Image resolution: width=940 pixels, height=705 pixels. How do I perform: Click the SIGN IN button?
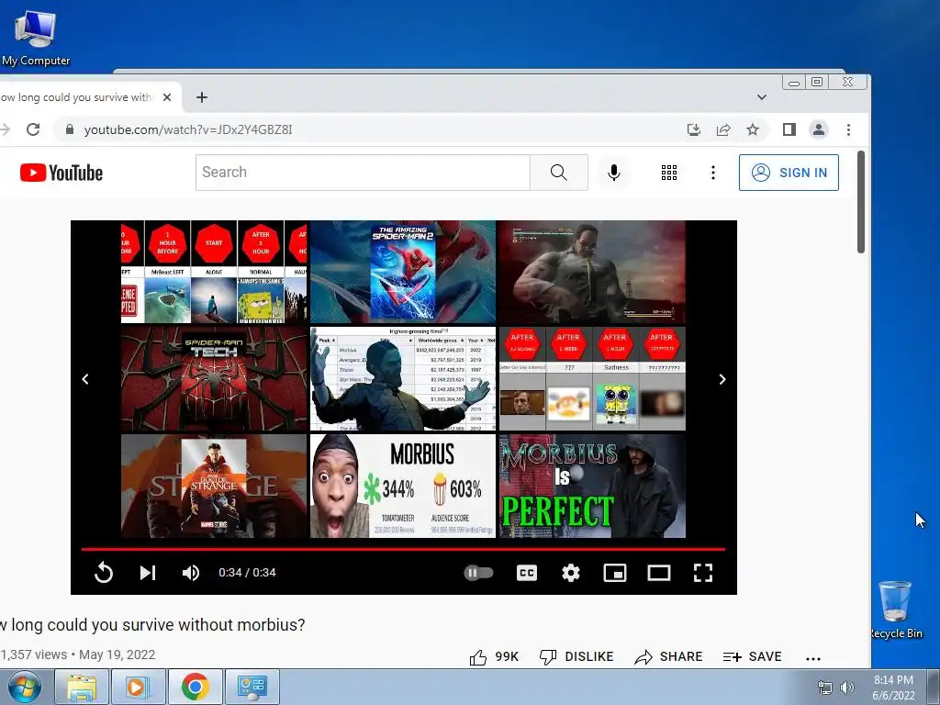point(789,173)
